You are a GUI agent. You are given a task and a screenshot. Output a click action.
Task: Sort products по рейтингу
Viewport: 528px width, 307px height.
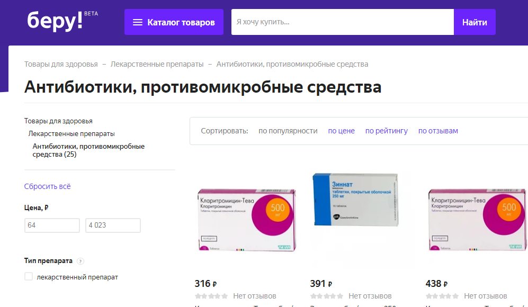386,131
